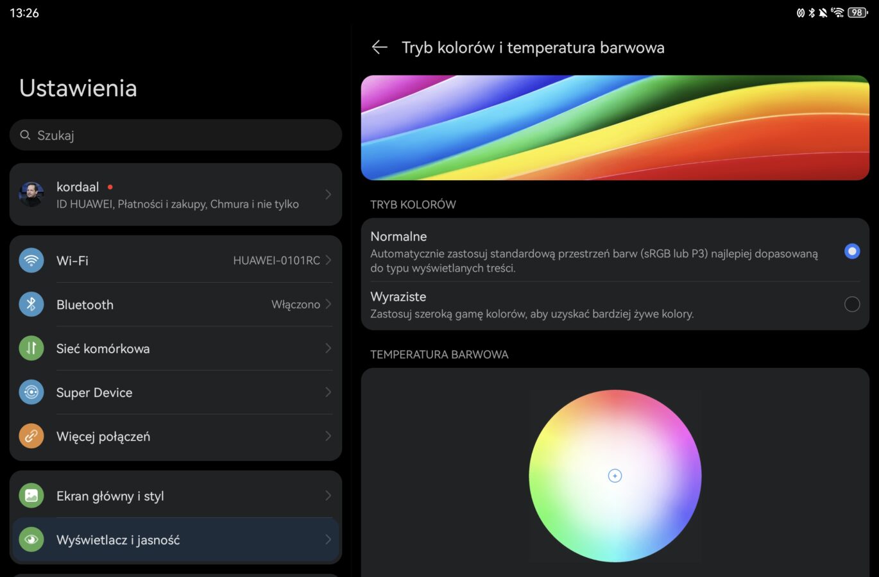879x577 pixels.
Task: Click the Wi-Fi settings icon
Action: [x=31, y=260]
